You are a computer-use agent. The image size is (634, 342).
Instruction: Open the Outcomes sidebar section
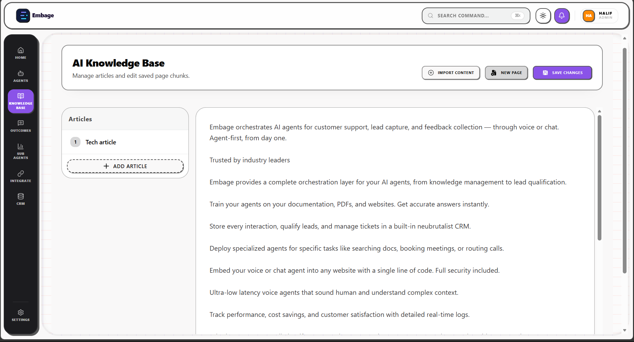point(21,126)
